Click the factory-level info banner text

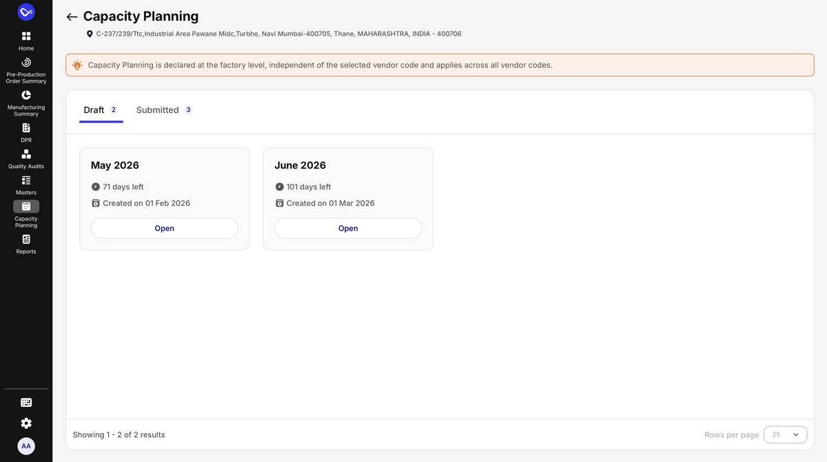pyautogui.click(x=320, y=65)
